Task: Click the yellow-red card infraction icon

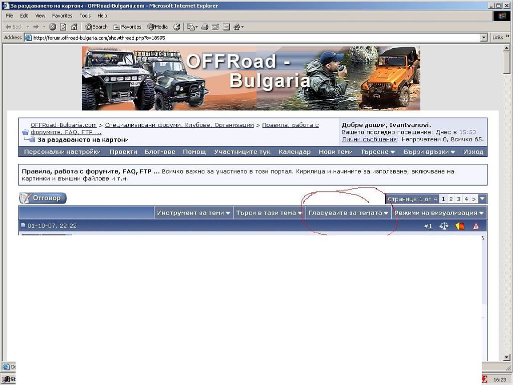Action: (x=460, y=226)
